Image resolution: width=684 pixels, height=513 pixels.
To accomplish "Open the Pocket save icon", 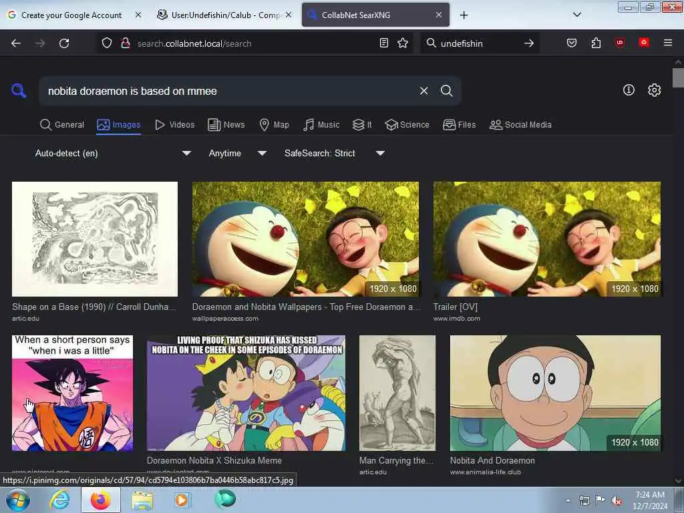I will tap(572, 43).
